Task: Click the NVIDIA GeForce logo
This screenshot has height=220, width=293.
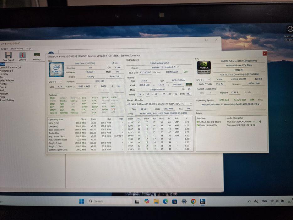Action: click(204, 68)
